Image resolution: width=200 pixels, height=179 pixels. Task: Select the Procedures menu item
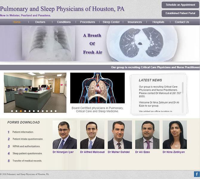[87, 22]
